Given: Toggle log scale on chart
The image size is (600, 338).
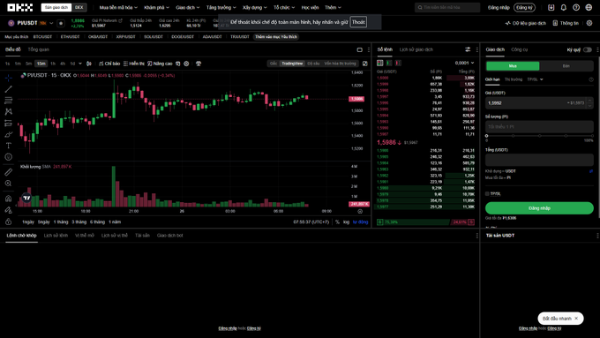Looking at the screenshot, I should pyautogui.click(x=346, y=222).
